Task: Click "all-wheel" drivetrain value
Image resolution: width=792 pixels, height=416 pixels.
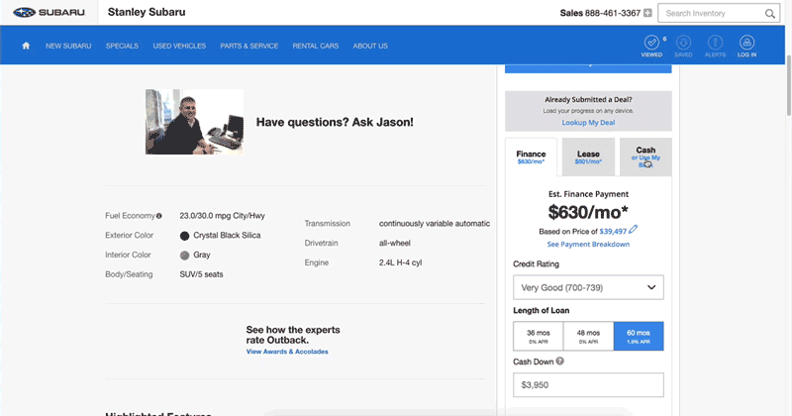Action: [395, 243]
